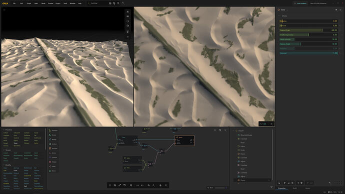Select the orange-outlined Dunes node in graph

pos(184,140)
